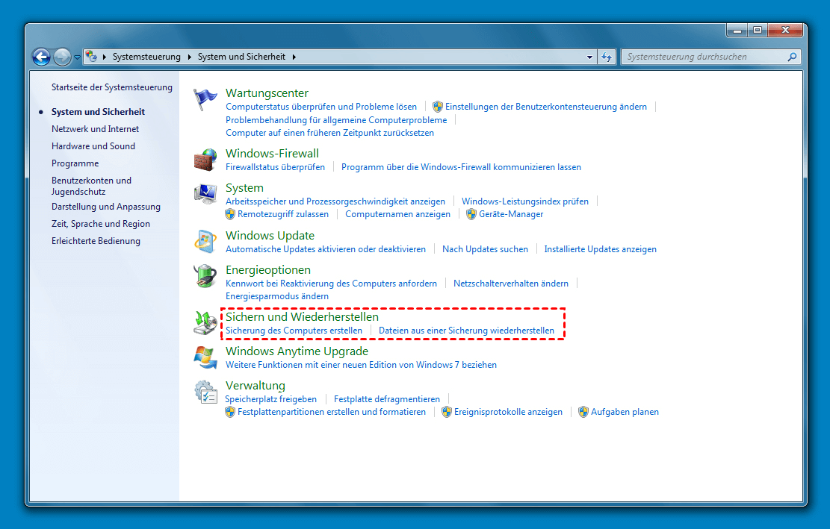Viewport: 830px width, 529px height.
Task: Click the Wartungscenter flag icon
Action: [205, 100]
